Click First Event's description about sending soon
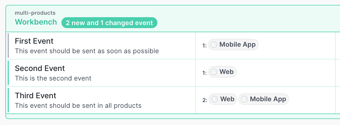 coord(87,51)
